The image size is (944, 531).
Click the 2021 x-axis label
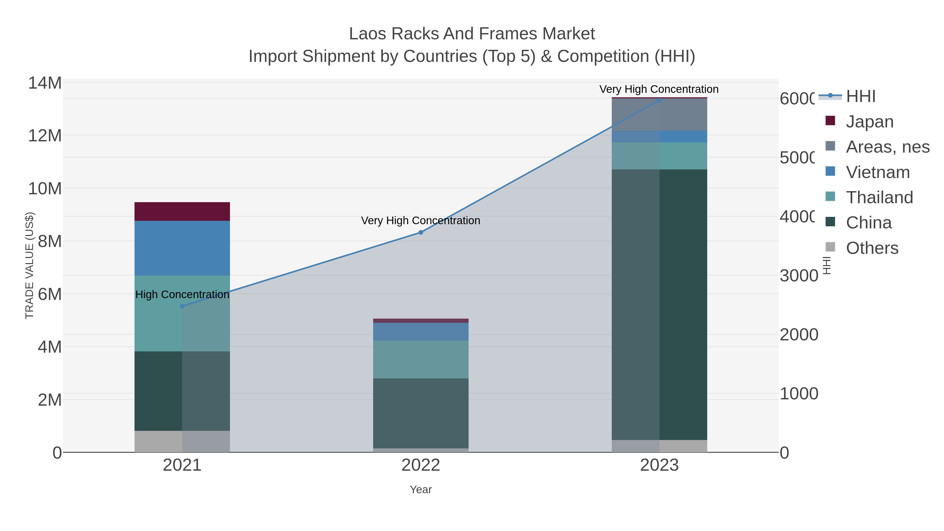click(x=182, y=465)
